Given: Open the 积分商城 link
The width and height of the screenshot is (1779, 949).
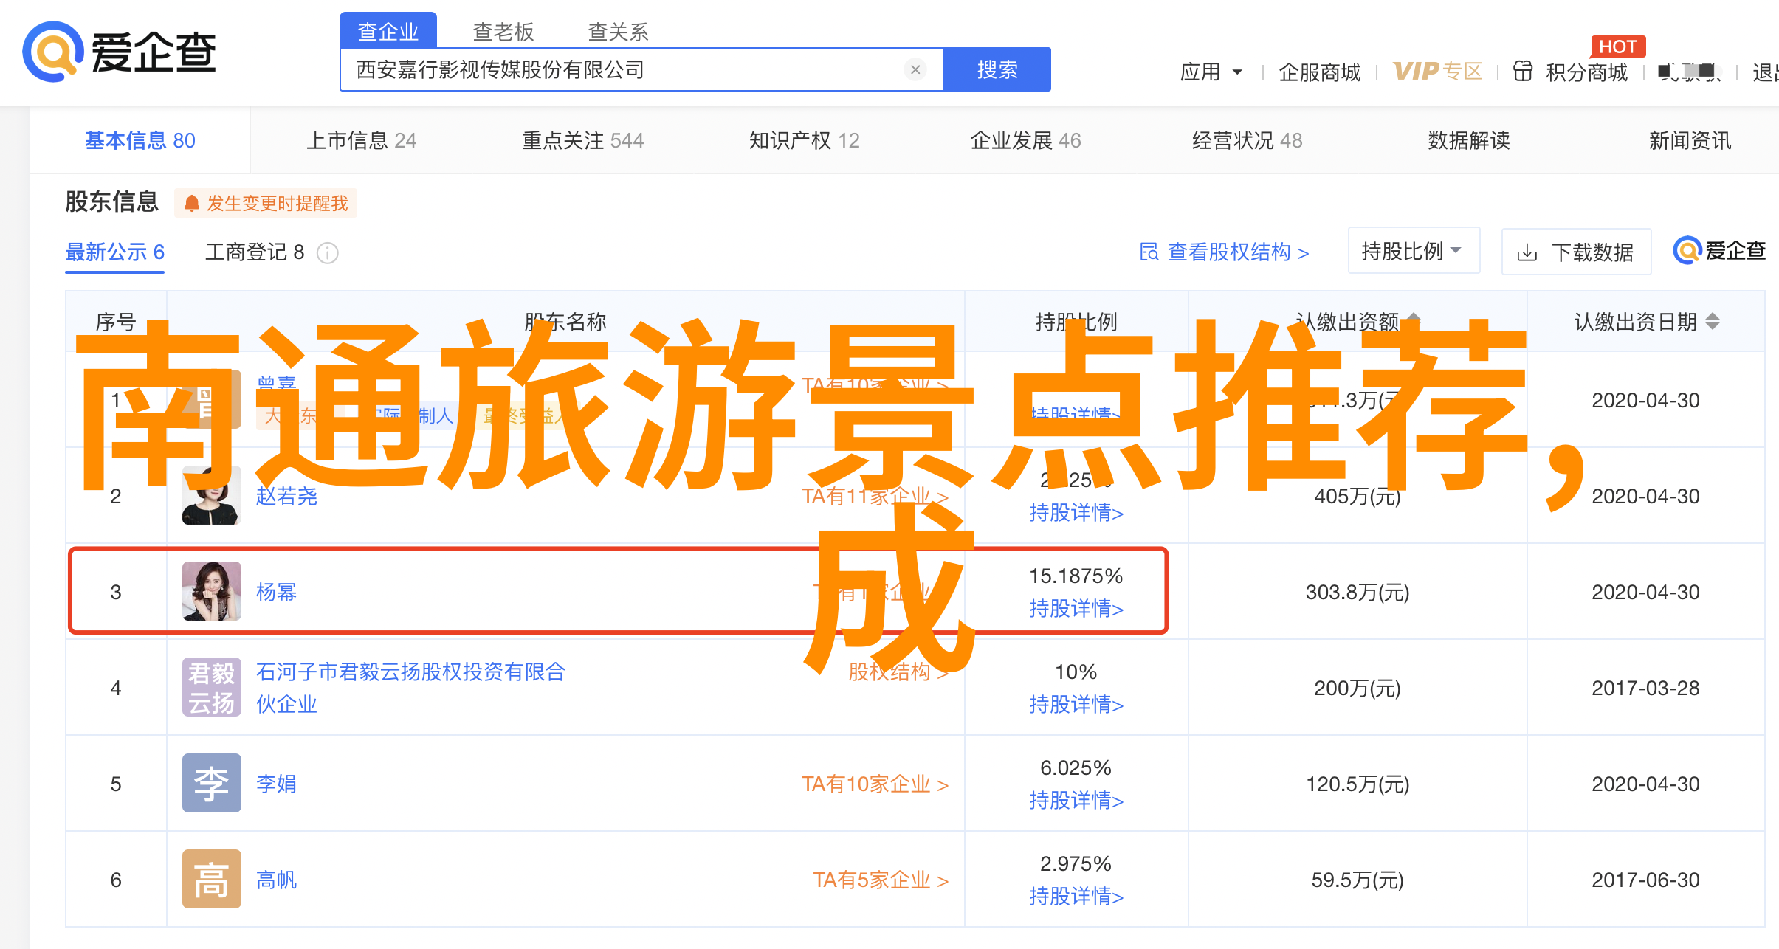Looking at the screenshot, I should click(1587, 72).
